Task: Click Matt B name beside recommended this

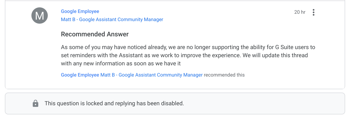Action: click(x=151, y=75)
